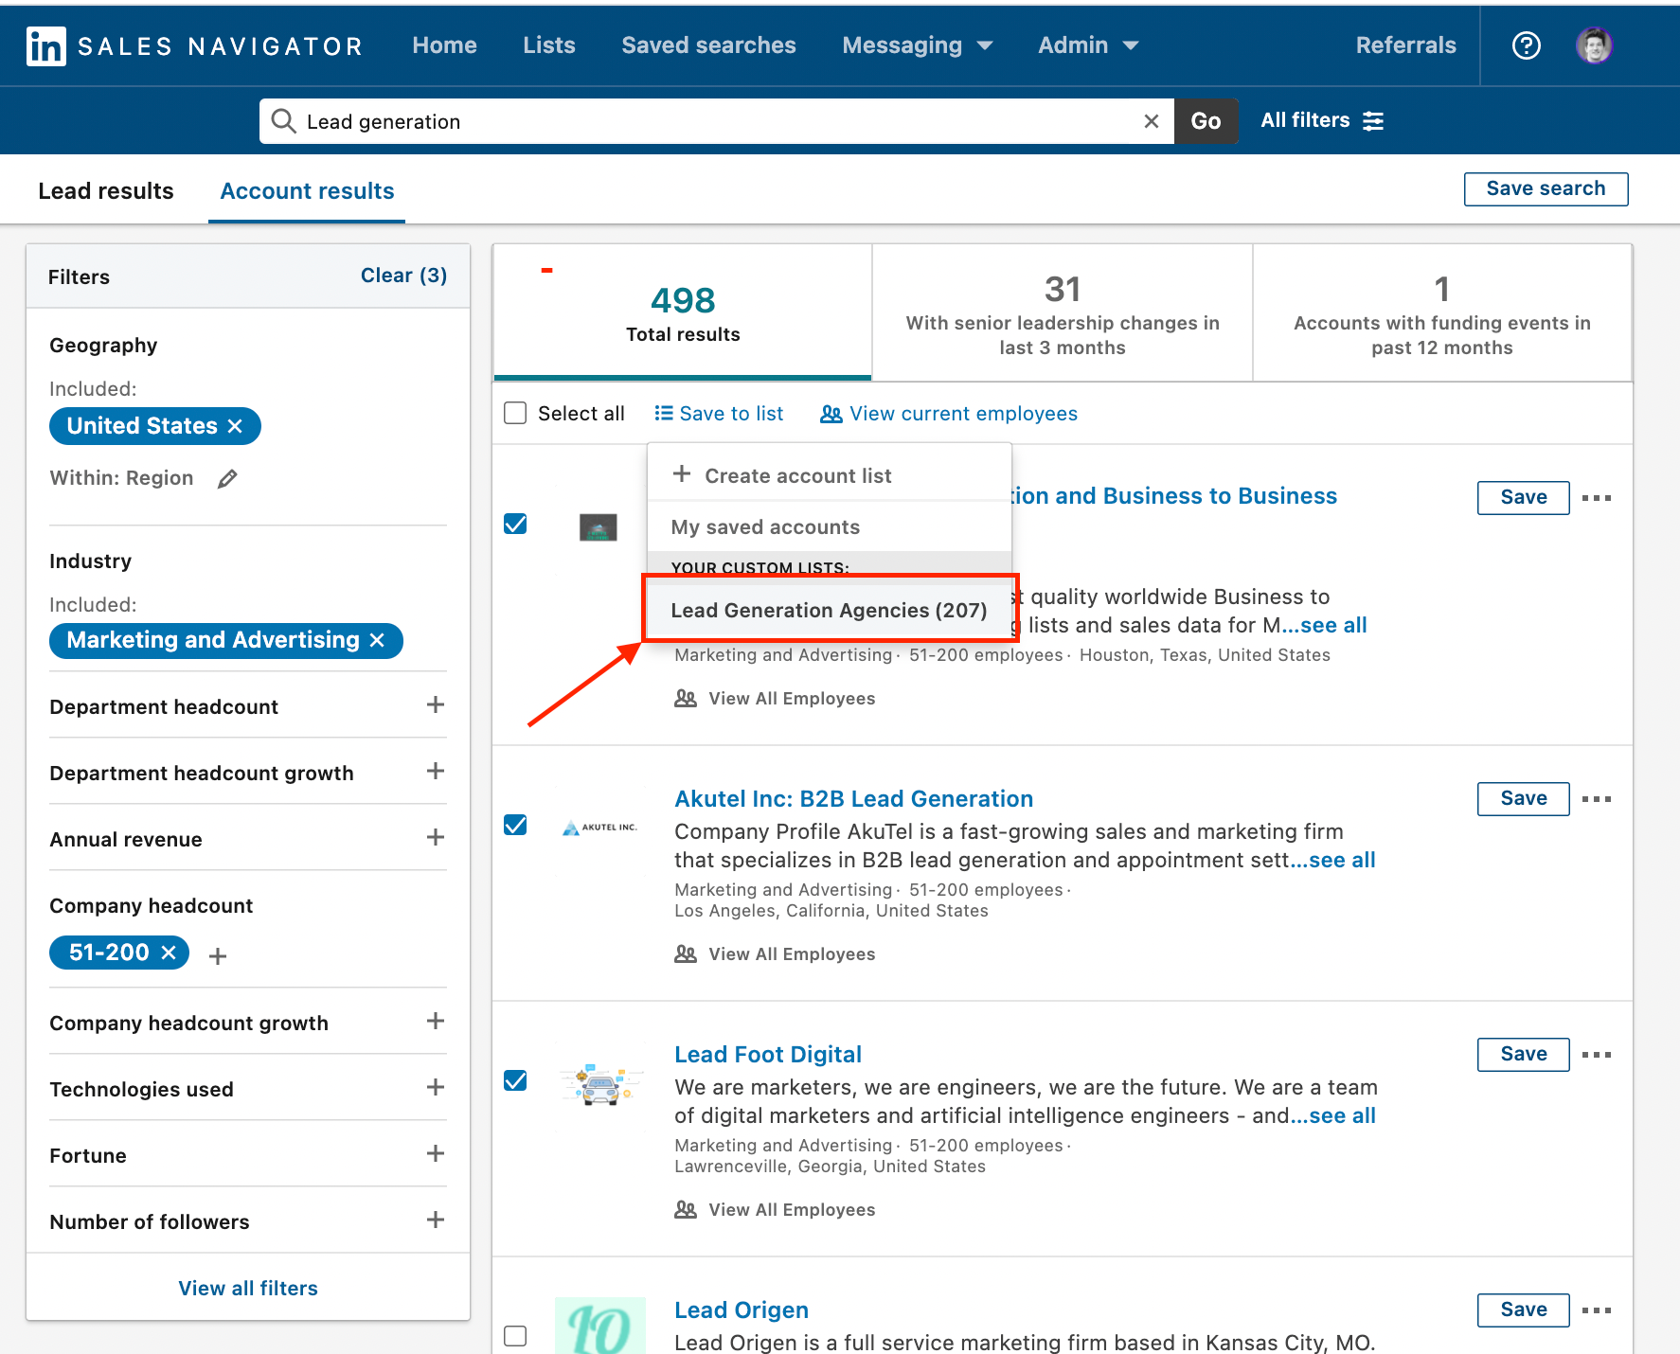Screen dimensions: 1680x1354
Task: Expand Lead Foot Digital description see all
Action: (1333, 1116)
